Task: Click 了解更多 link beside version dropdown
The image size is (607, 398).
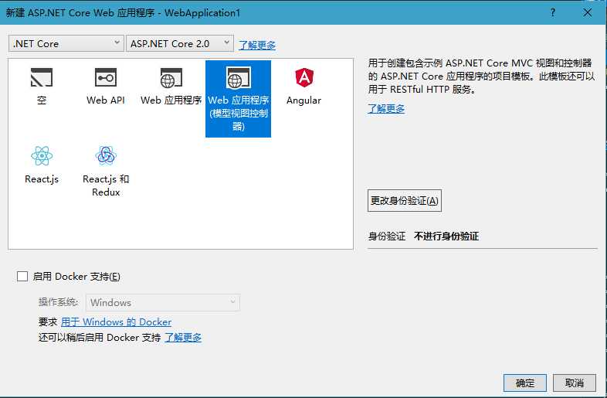Action: tap(257, 45)
